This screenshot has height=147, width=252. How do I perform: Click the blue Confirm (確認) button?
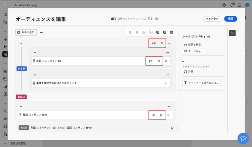click(230, 19)
